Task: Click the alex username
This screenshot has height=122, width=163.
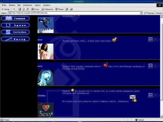Action: pos(40,40)
